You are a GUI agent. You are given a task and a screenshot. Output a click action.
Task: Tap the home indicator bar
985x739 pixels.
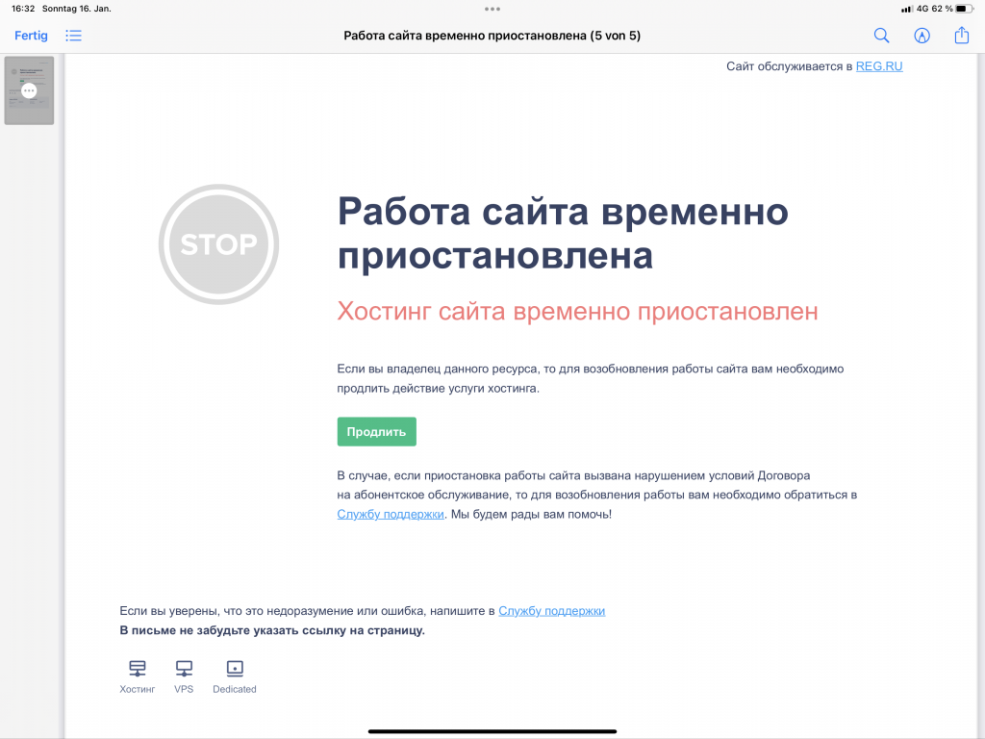492,731
